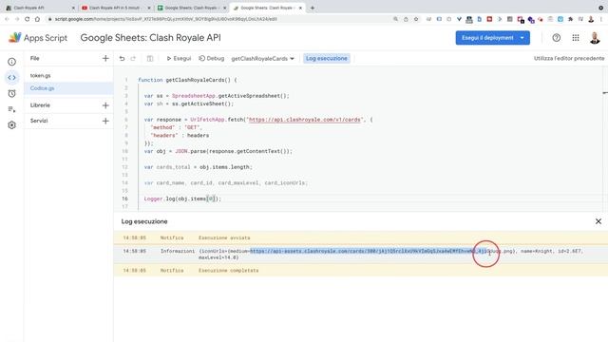This screenshot has height=342, width=608.
Task: Click the save project icon in toolbar
Action: click(x=150, y=58)
